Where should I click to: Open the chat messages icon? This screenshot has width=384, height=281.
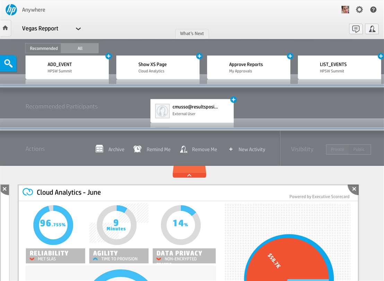pos(356,29)
